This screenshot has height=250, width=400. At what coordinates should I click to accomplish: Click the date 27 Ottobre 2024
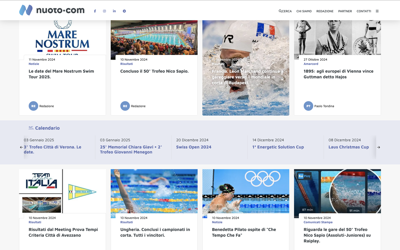pos(315,60)
